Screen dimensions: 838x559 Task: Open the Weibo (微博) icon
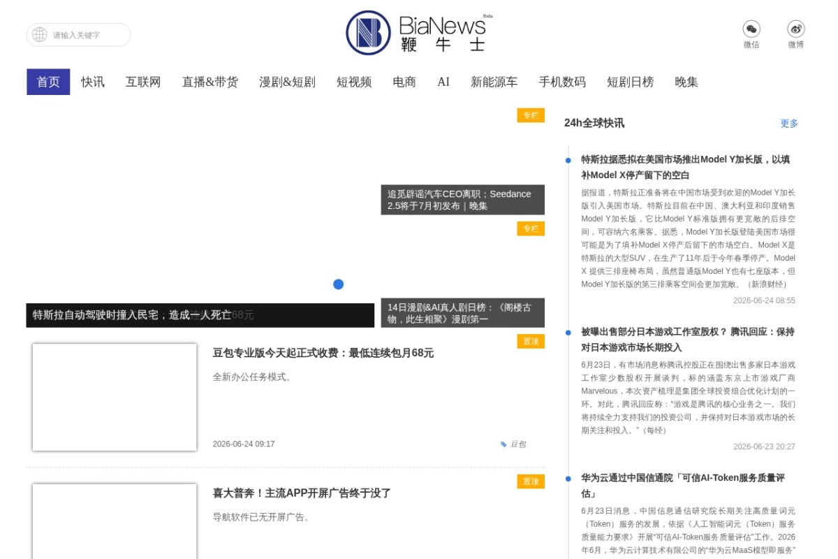tap(796, 29)
